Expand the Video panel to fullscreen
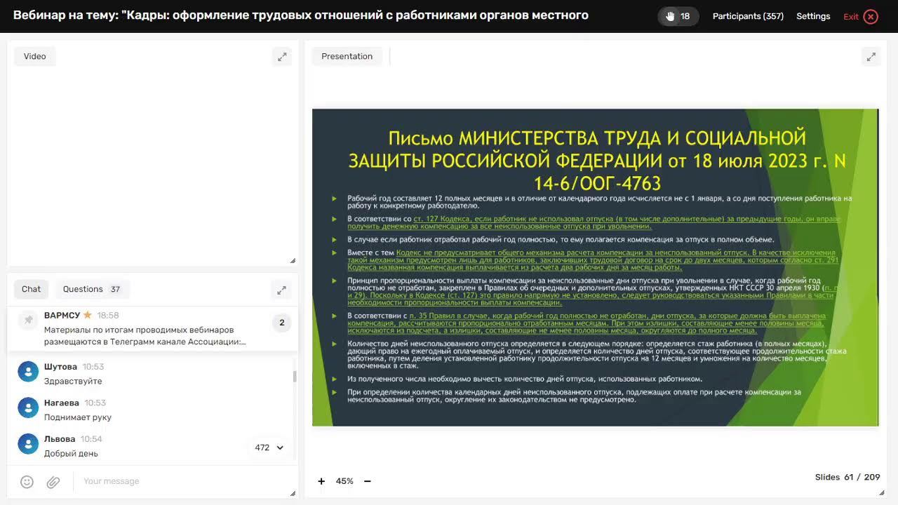This screenshot has height=505, width=898. click(x=282, y=57)
